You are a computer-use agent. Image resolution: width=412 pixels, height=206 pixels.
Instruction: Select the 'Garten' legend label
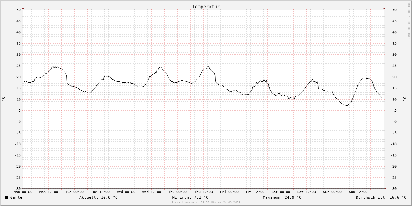tap(18, 197)
